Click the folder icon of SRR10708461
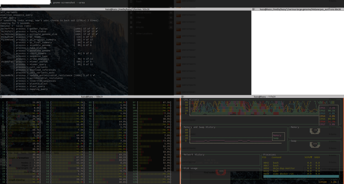344x184 pixels. (178, 22)
